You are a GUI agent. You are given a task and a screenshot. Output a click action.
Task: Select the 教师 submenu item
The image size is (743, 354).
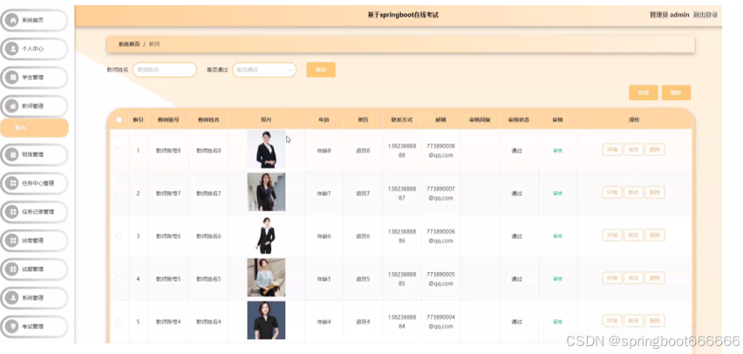[x=34, y=128]
